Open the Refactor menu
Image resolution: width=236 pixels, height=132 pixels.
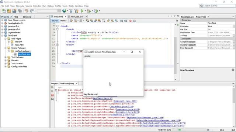pos(37,6)
